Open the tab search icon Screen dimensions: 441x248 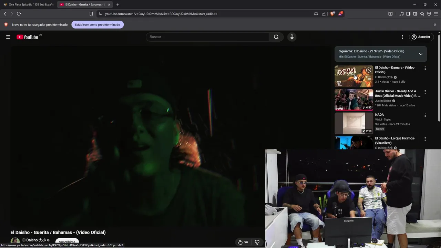pyautogui.click(x=390, y=14)
